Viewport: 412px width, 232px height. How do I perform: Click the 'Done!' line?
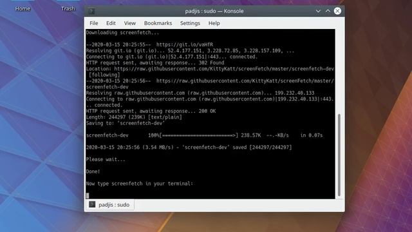pos(93,171)
